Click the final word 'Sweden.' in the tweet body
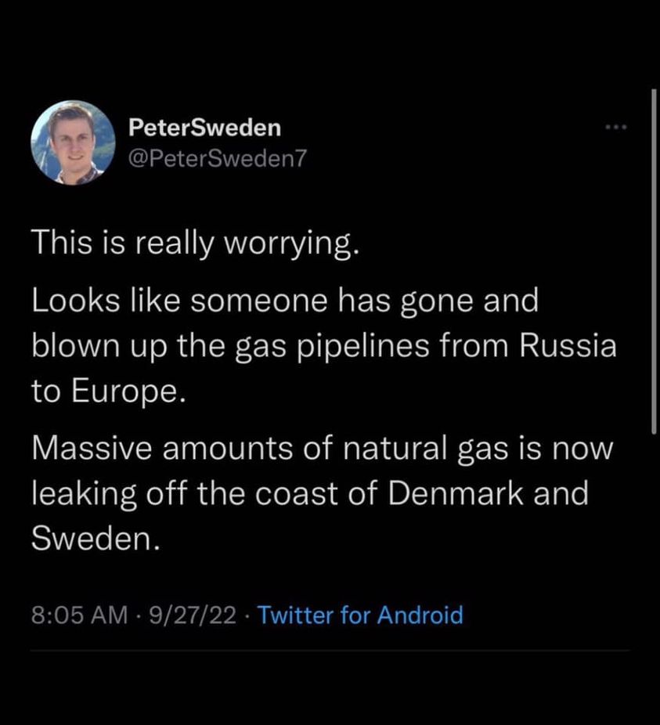 point(96,539)
